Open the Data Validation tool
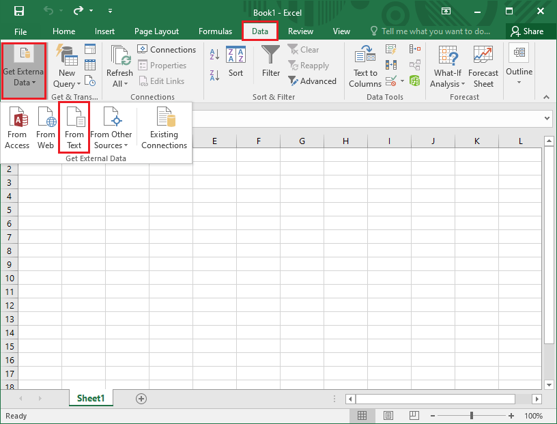 pyautogui.click(x=390, y=81)
